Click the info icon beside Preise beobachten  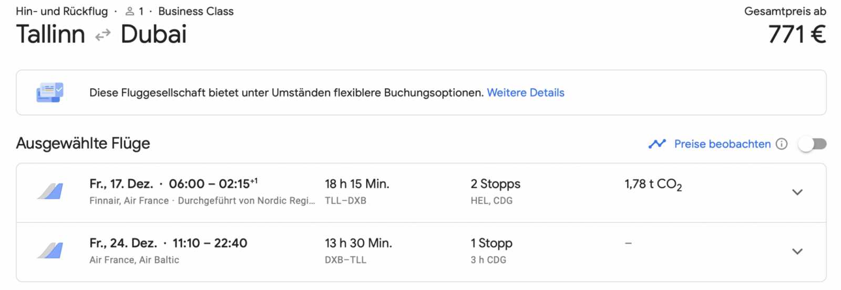(782, 144)
